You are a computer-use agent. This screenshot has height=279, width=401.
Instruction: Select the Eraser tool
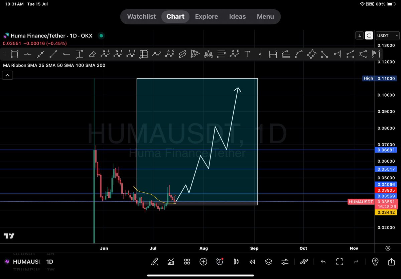pos(92,54)
